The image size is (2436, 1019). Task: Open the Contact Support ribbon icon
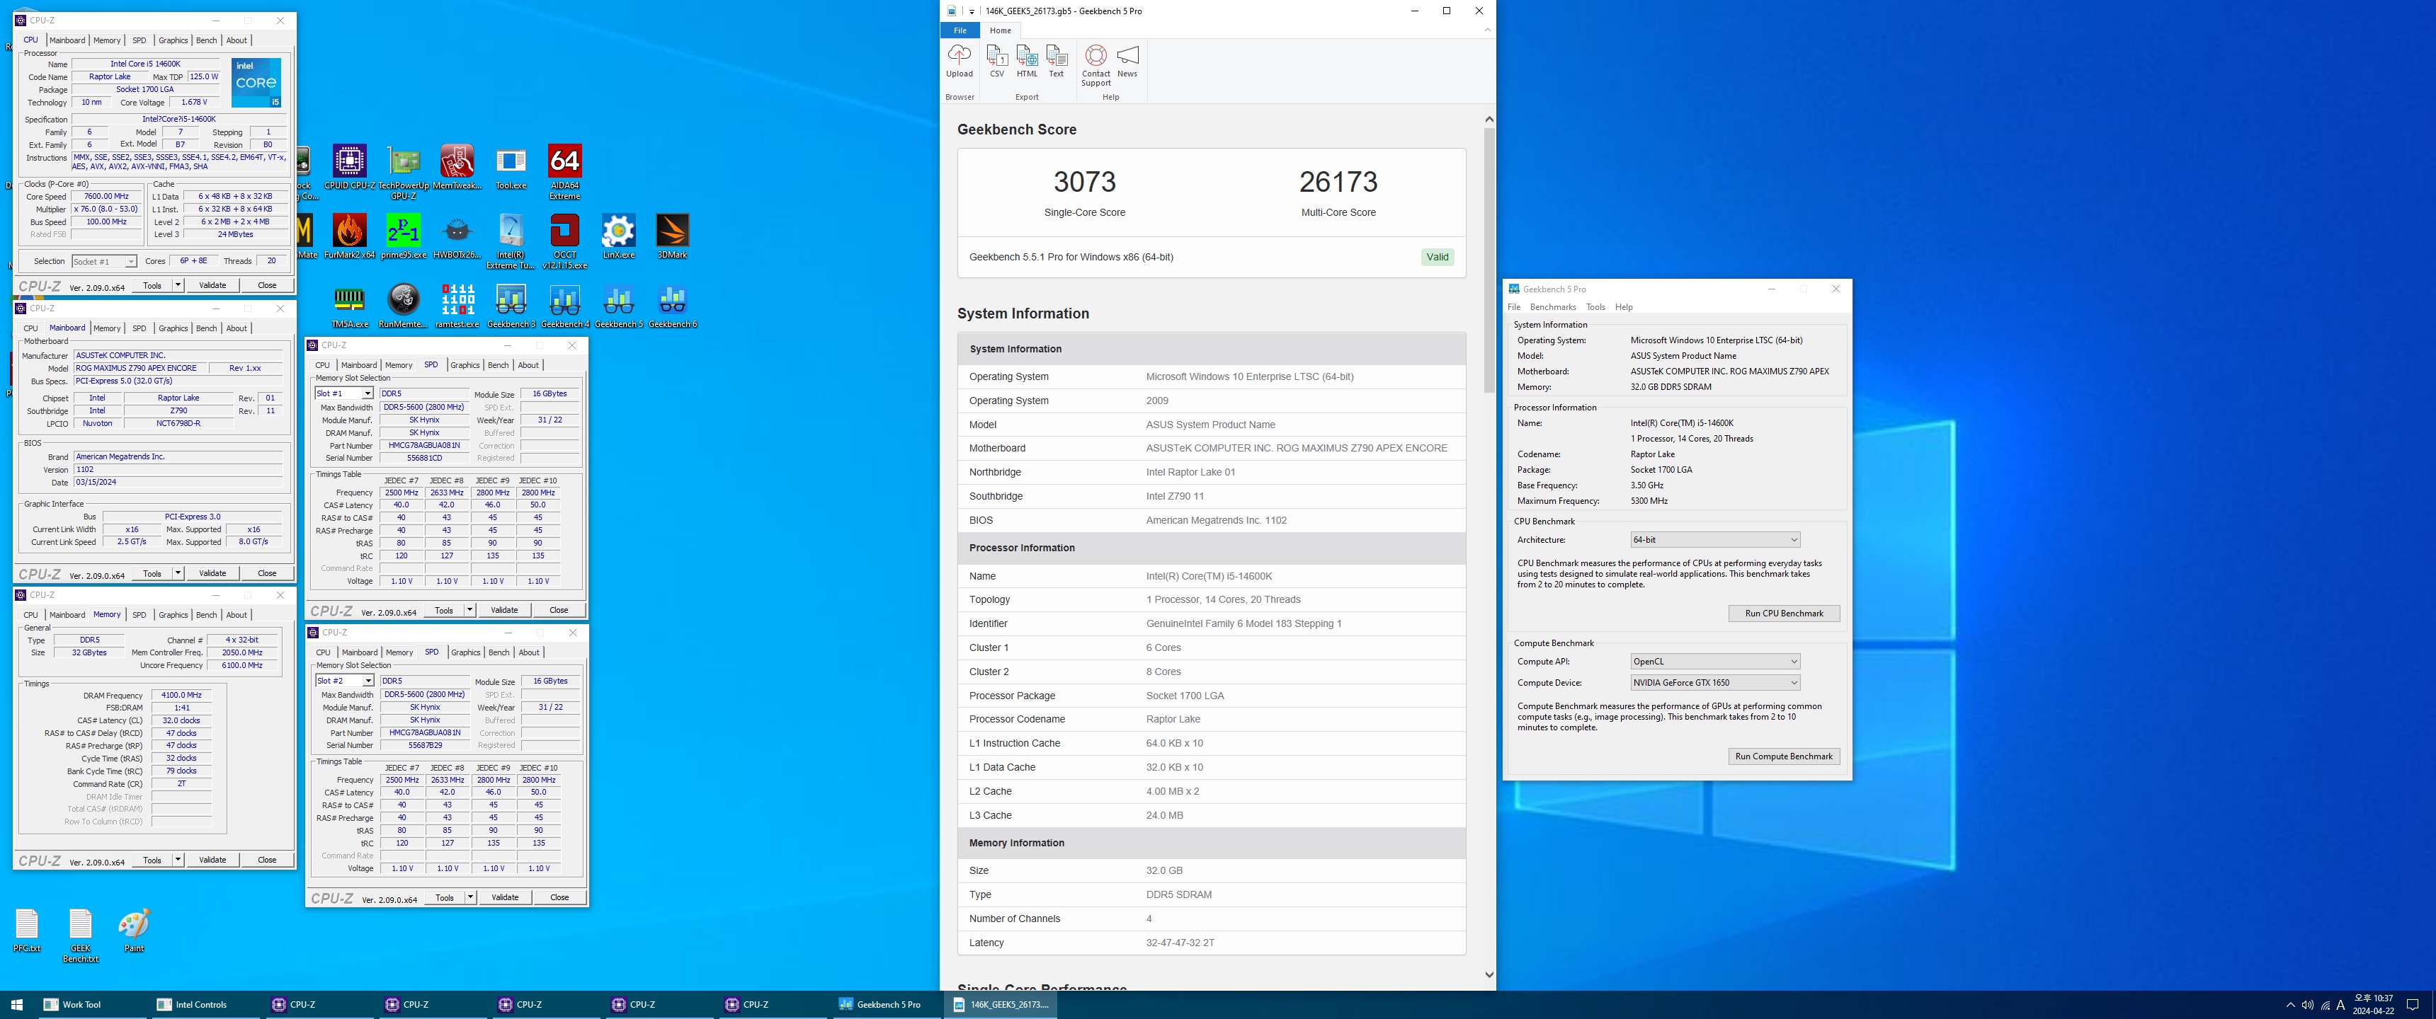tap(1096, 65)
